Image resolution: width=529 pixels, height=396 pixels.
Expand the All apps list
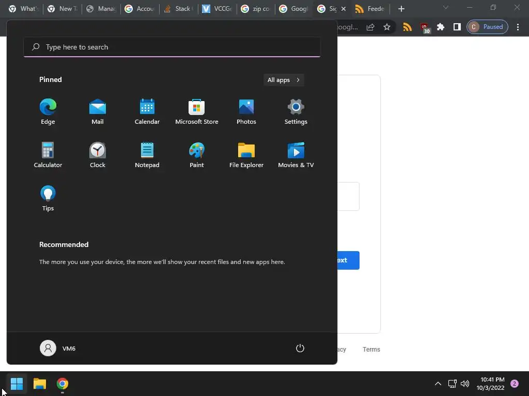coord(284,80)
